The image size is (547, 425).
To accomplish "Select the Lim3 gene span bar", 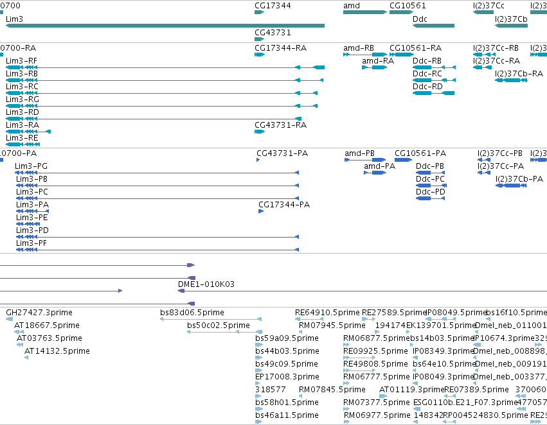I will point(165,26).
